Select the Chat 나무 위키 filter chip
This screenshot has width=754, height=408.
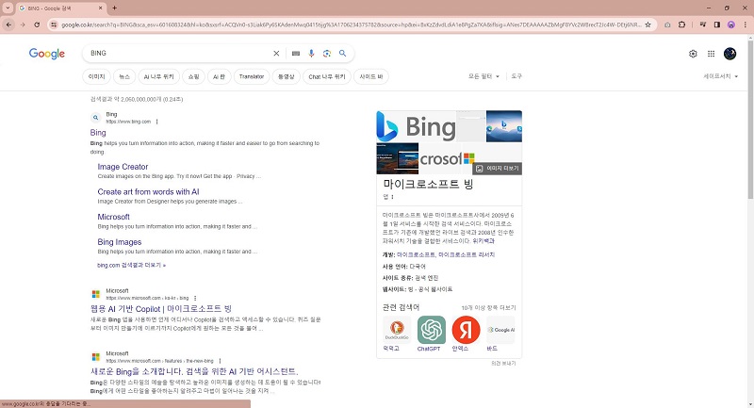(327, 77)
